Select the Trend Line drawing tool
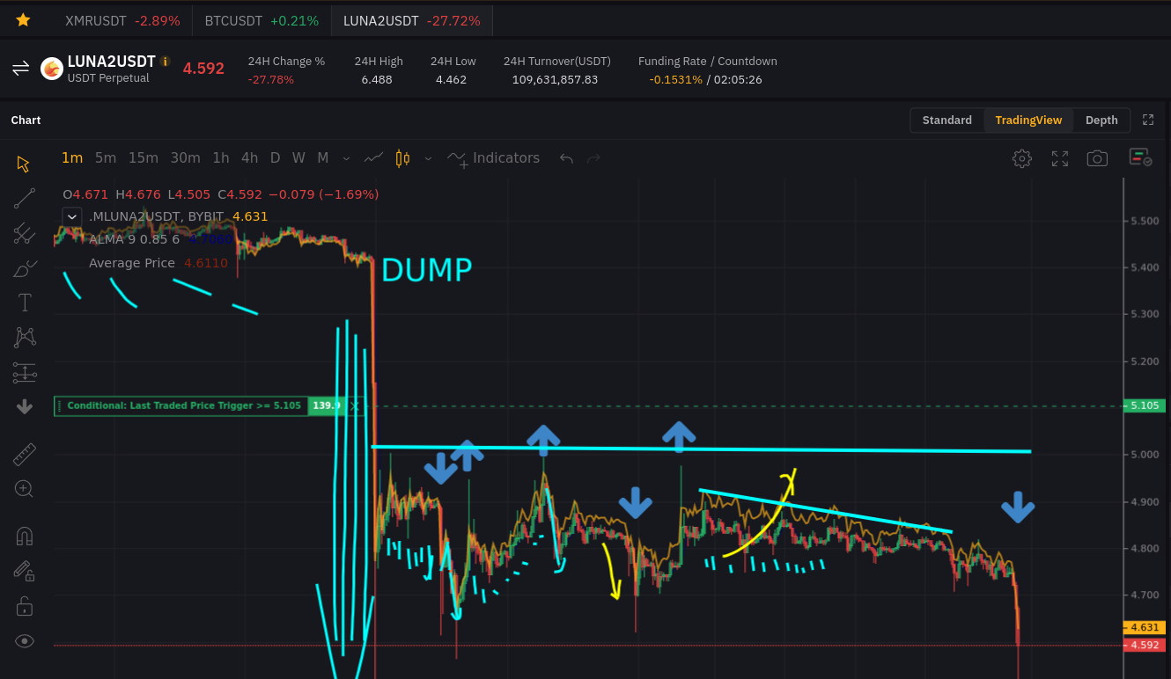 pyautogui.click(x=25, y=199)
